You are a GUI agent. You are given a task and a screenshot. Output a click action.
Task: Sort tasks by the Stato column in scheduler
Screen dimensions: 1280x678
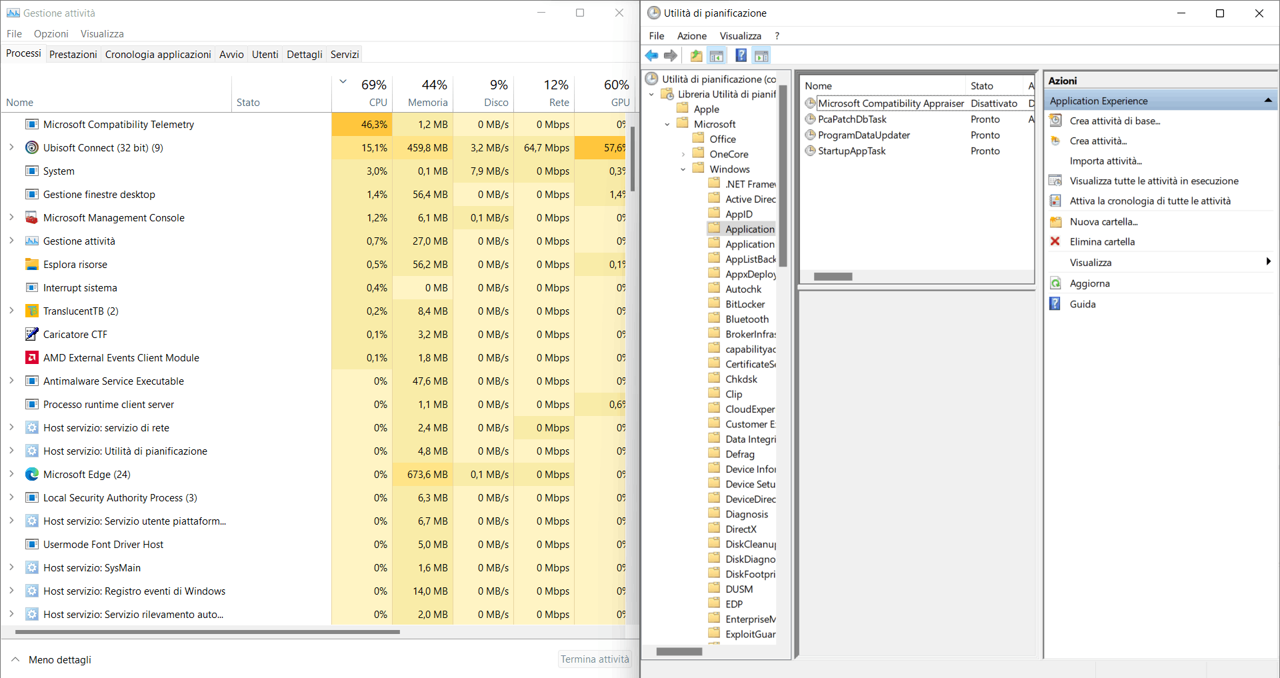[994, 86]
